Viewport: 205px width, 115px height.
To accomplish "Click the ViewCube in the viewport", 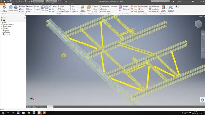I will [198, 24].
